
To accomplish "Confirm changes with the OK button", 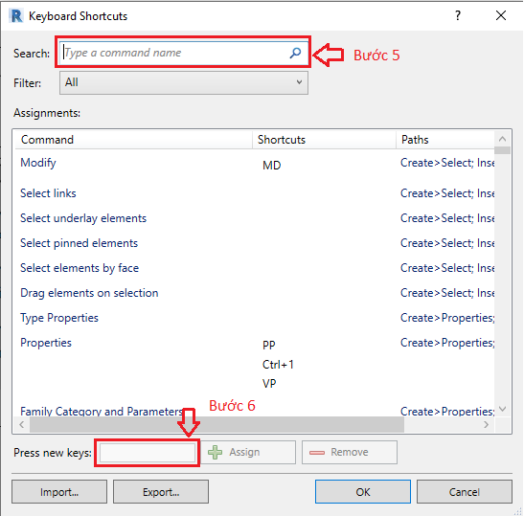I will point(363,492).
